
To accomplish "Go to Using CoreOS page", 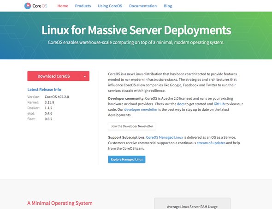I will [x=110, y=6].
